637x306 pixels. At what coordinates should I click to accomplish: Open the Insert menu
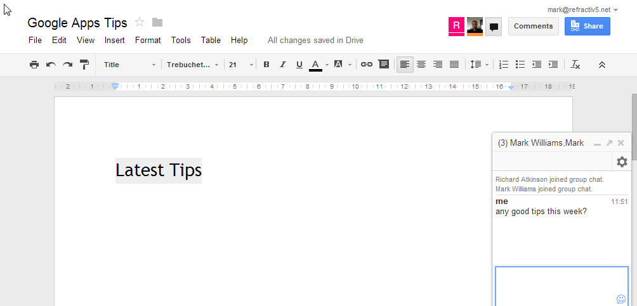pos(115,40)
